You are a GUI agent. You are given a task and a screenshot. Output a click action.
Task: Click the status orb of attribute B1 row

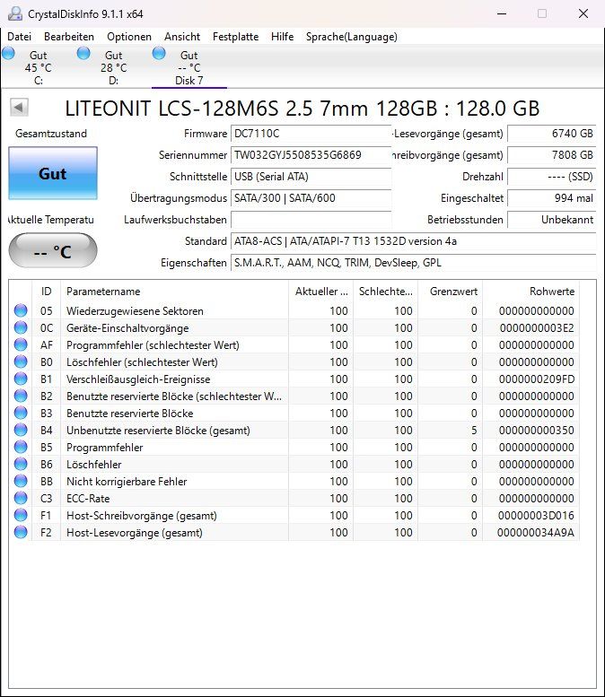pos(21,379)
